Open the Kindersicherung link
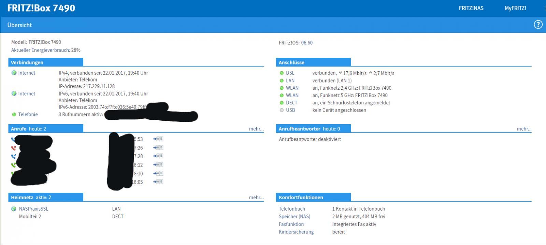 click(296, 232)
